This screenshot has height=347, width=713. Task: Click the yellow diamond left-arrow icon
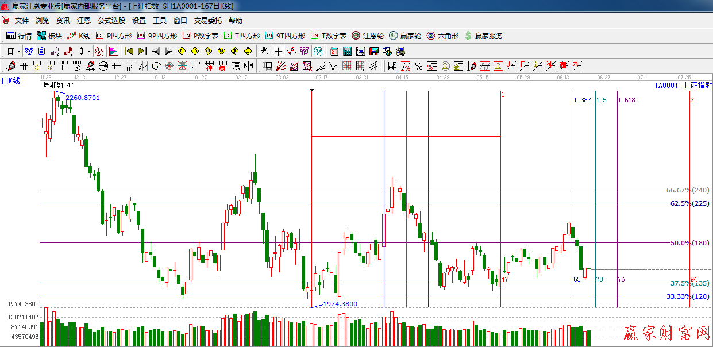pos(182,51)
